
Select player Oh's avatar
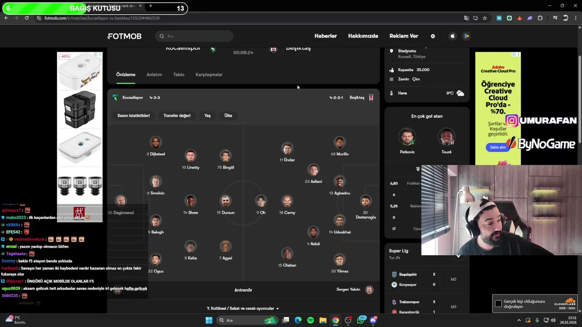[x=261, y=201]
